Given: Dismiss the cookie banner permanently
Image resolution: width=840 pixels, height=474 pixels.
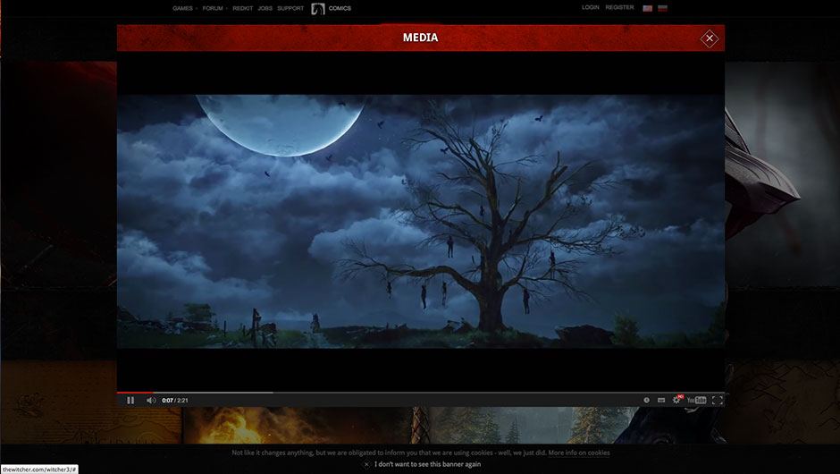Looking at the screenshot, I should pos(422,464).
